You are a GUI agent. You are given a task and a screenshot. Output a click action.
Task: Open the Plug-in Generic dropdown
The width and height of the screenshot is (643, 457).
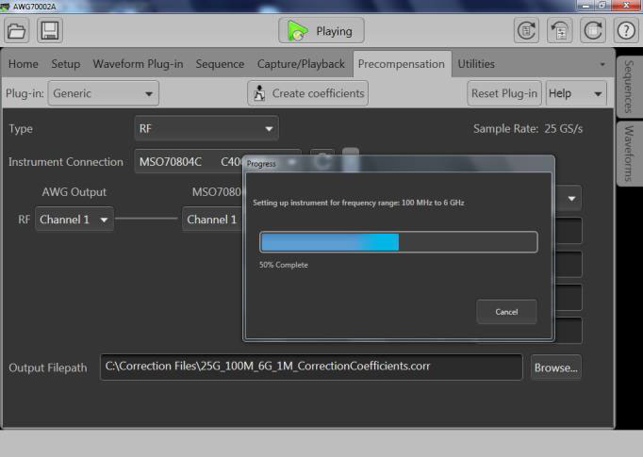click(104, 93)
